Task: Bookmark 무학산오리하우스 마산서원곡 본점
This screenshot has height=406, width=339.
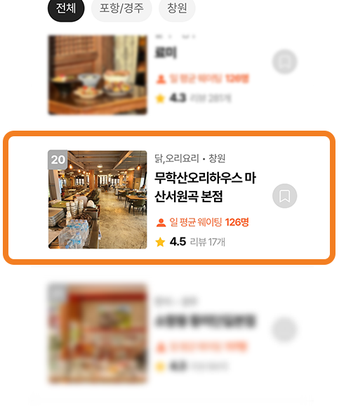Action: pyautogui.click(x=285, y=196)
